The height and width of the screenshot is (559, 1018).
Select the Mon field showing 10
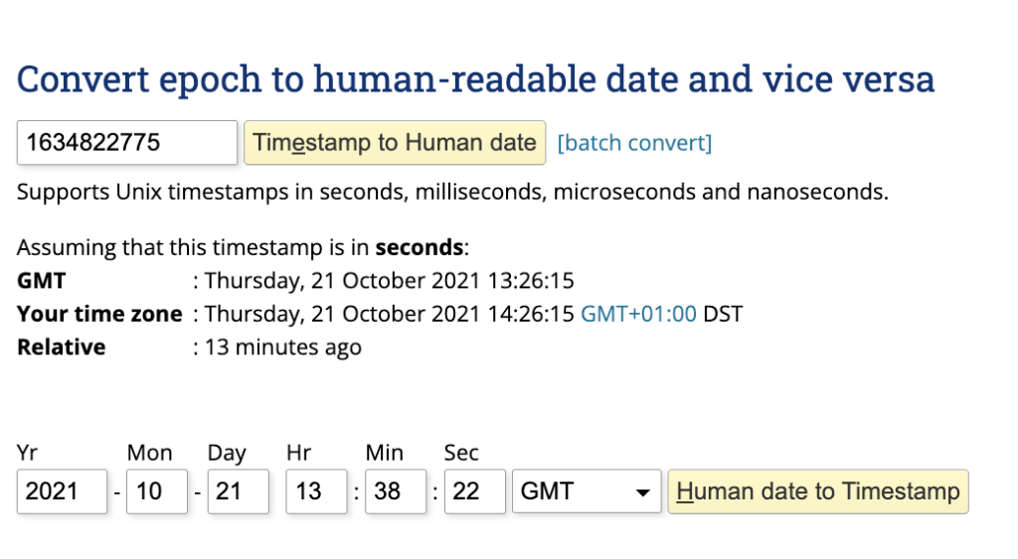[x=156, y=491]
